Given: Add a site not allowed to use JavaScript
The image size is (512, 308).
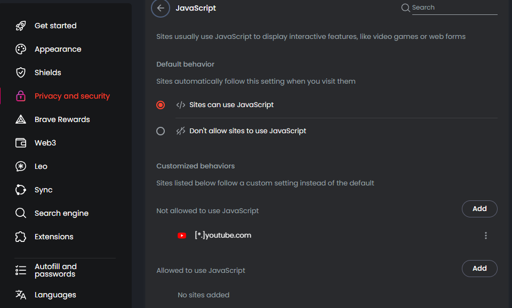Looking at the screenshot, I should pyautogui.click(x=479, y=209).
